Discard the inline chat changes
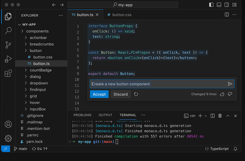Viewport: 245px width, 161px height. point(121,94)
